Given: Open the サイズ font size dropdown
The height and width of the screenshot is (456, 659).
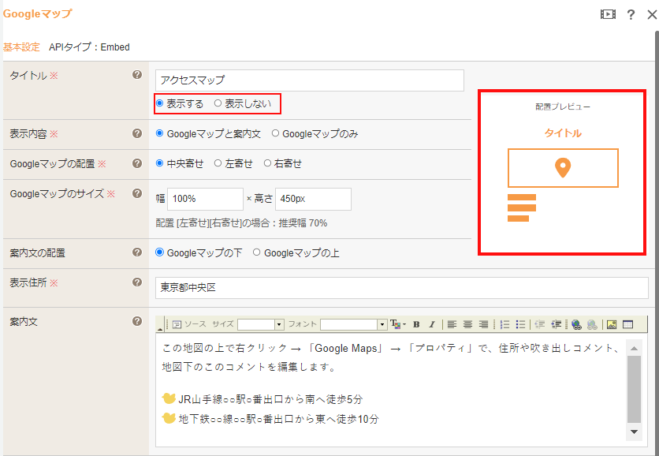Looking at the screenshot, I should (x=279, y=325).
